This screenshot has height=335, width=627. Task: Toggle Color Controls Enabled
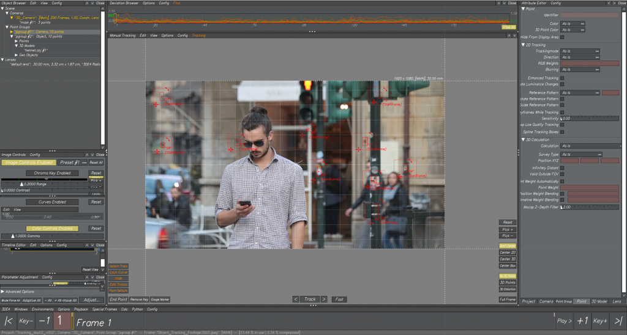click(52, 228)
